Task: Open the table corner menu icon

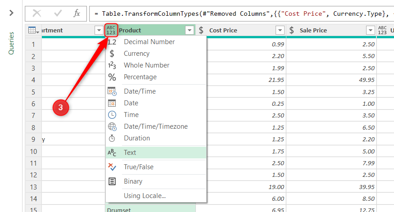Action: [x=34, y=31]
